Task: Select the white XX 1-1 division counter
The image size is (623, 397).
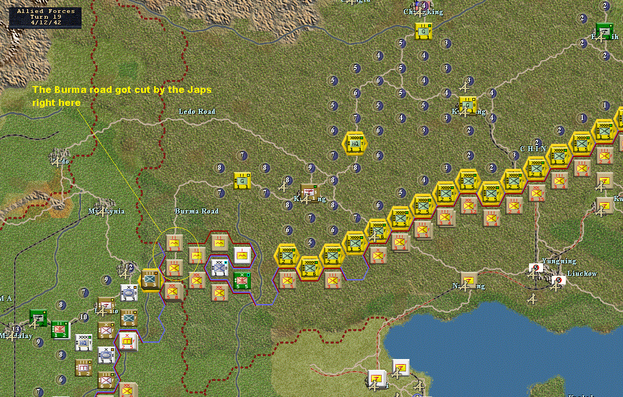Action: [219, 268]
